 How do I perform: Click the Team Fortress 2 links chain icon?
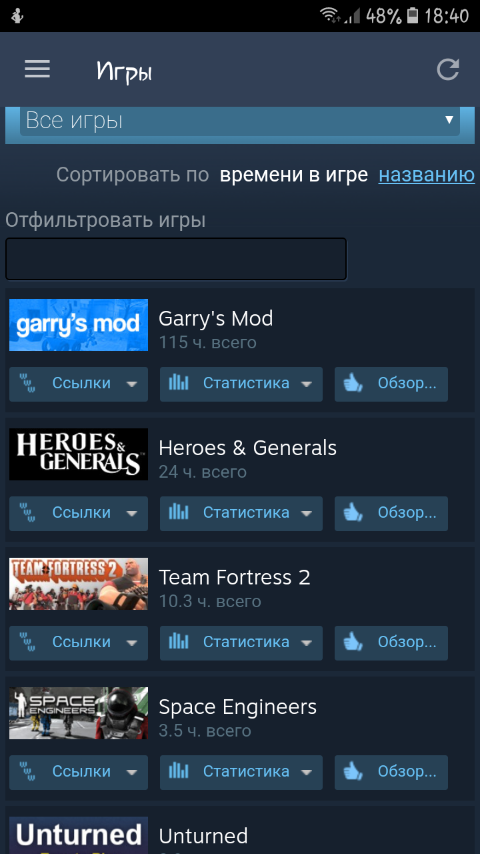(28, 642)
